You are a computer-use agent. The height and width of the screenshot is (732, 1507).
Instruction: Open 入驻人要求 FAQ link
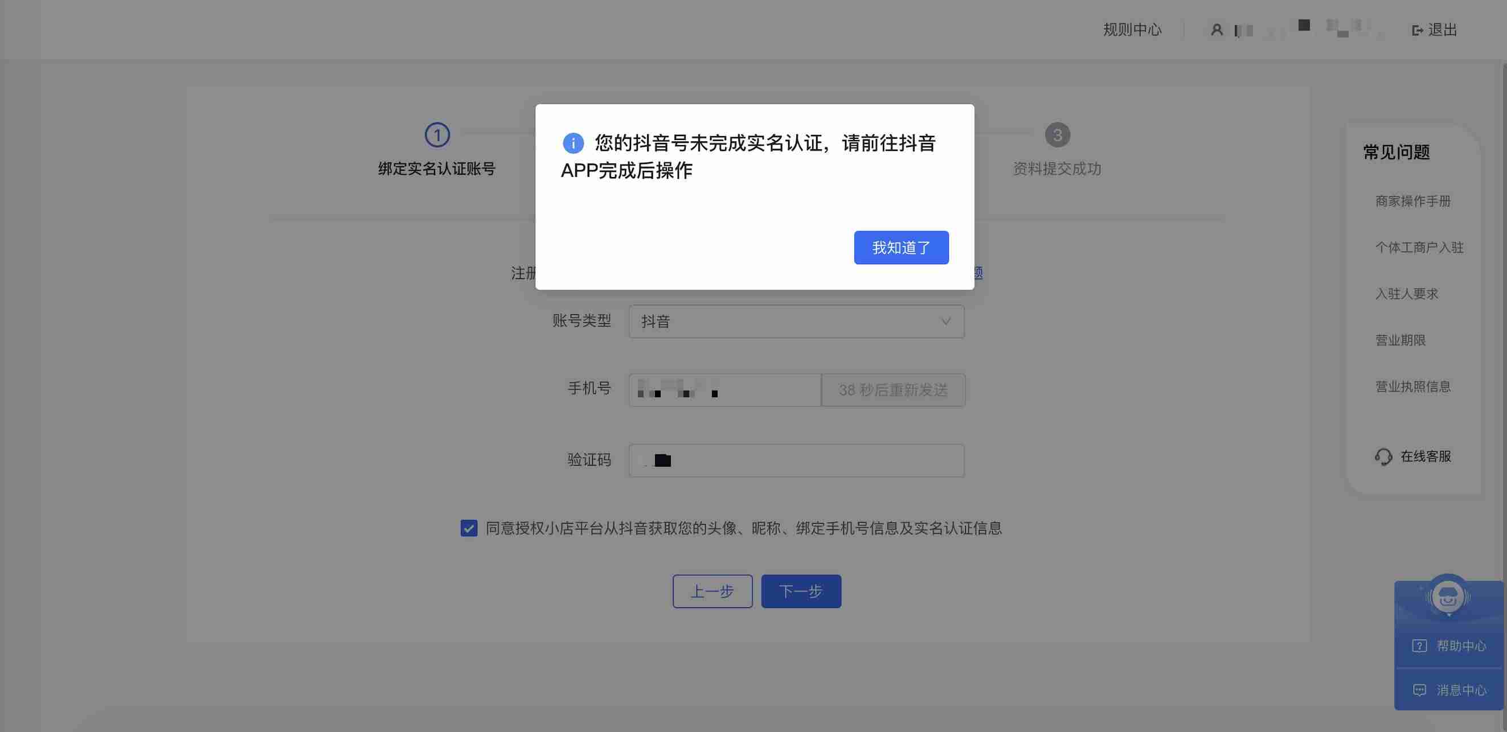[1406, 294]
